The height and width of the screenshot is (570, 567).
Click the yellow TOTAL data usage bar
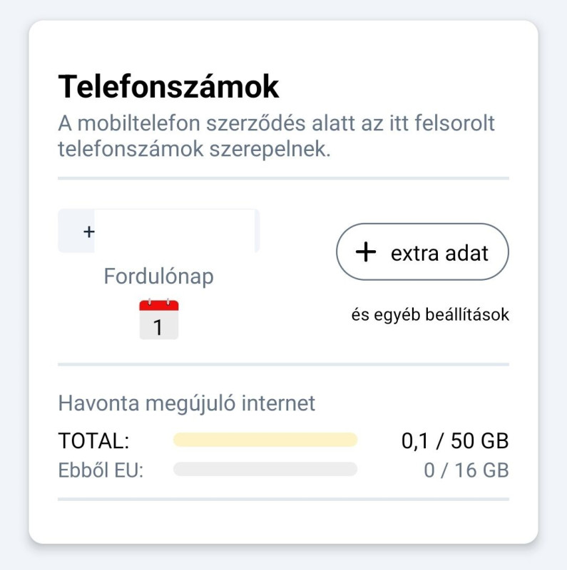pos(265,440)
